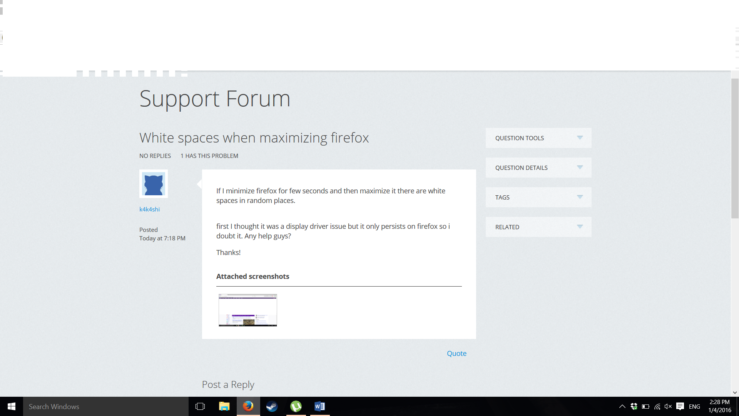Open Steam from the taskbar
Viewport: 739px width, 416px height.
[x=272, y=406]
